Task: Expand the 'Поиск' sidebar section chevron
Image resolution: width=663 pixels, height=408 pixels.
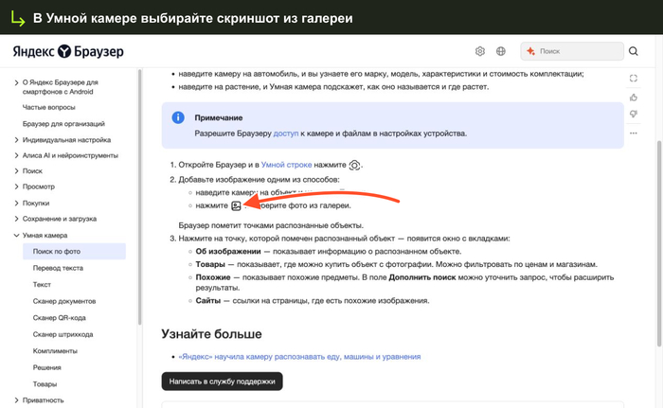Action: click(16, 171)
